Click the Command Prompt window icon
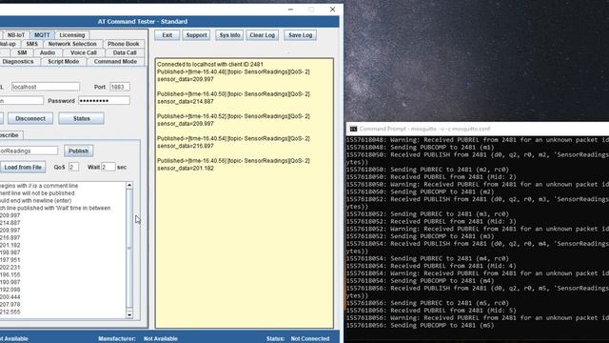 pos(353,129)
